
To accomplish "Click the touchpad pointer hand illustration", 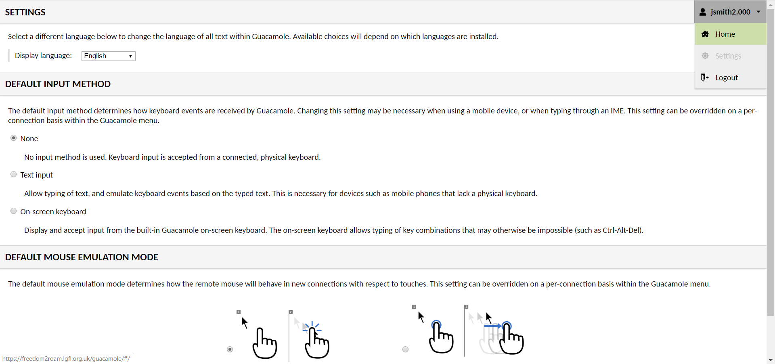I will tap(434, 329).
